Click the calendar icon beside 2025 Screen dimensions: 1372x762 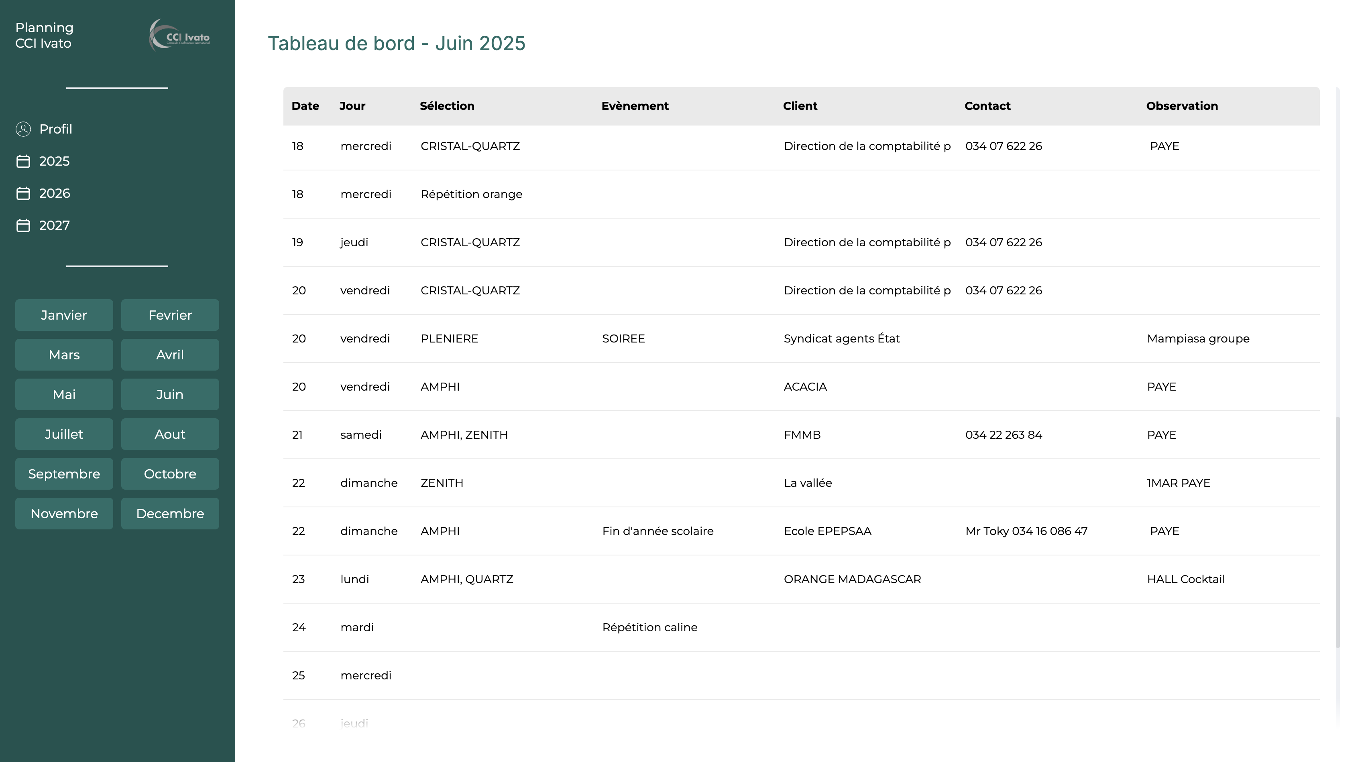23,161
